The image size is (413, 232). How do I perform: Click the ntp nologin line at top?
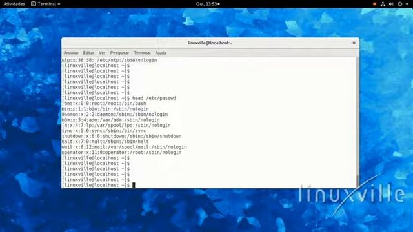click(x=109, y=60)
